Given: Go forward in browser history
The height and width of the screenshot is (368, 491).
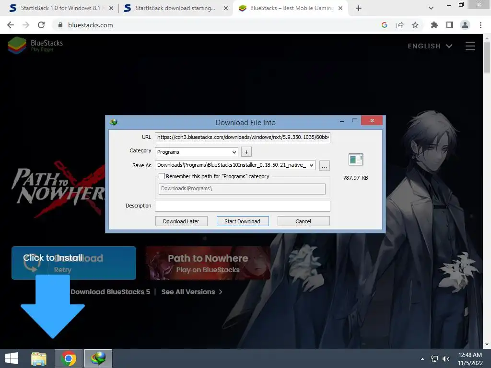Looking at the screenshot, I should click(26, 25).
